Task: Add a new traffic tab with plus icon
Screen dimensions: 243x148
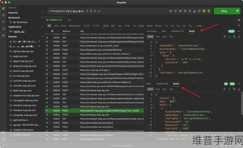Action: (x=69, y=20)
